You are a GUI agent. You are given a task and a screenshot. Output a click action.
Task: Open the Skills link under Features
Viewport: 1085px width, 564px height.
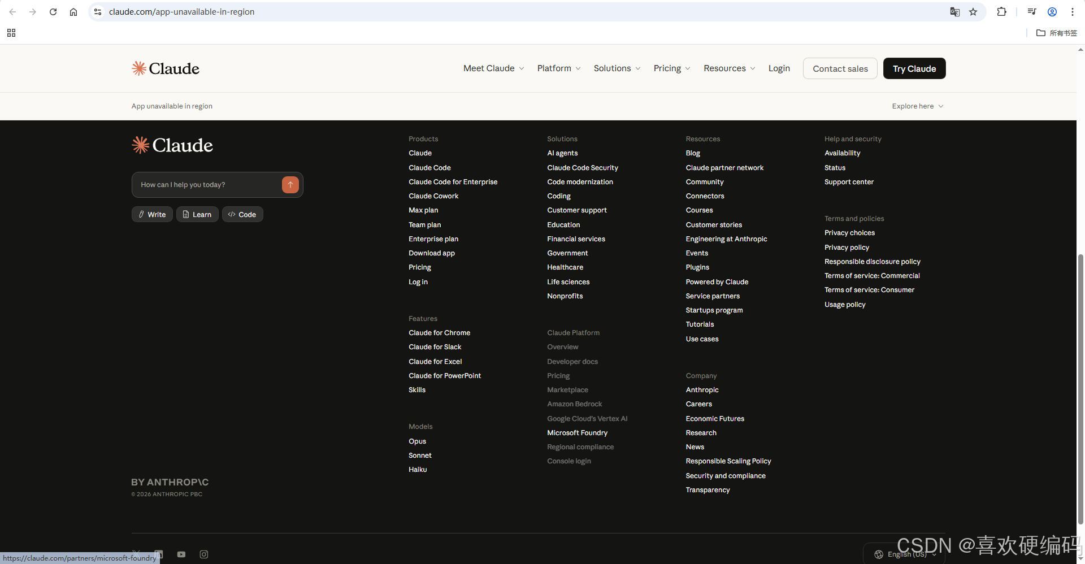[x=417, y=390]
